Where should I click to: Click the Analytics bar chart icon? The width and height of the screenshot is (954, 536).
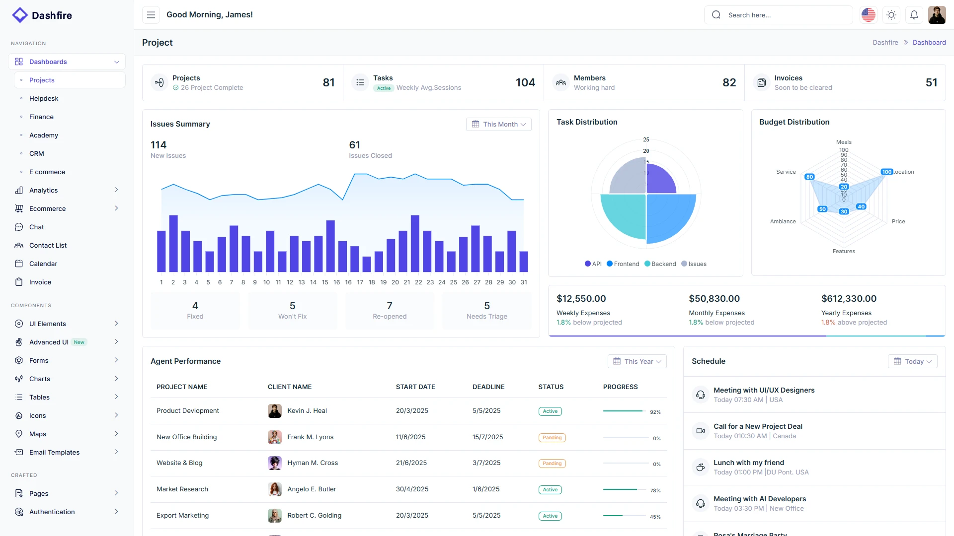click(x=19, y=190)
